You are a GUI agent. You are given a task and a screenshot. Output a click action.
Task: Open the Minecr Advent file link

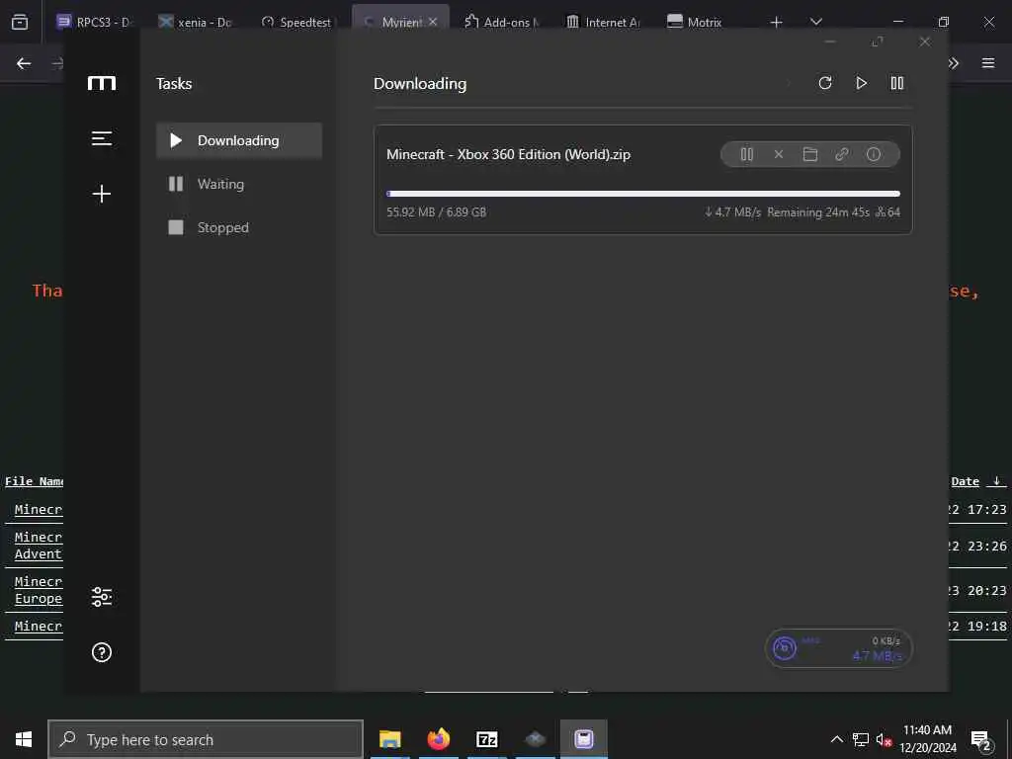[x=39, y=546]
